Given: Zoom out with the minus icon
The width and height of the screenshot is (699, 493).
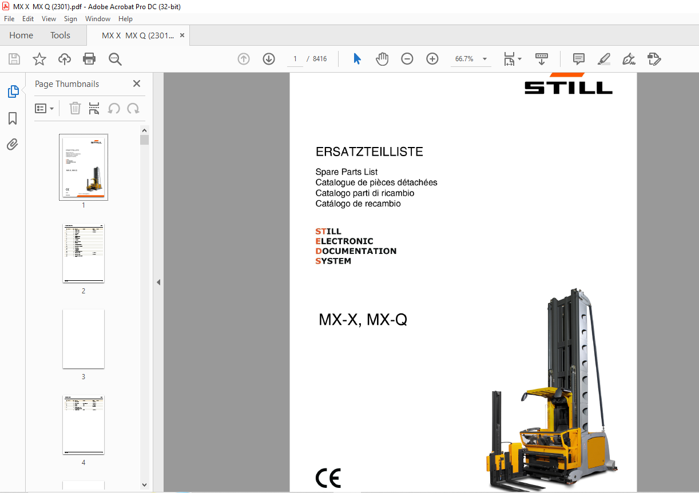Looking at the screenshot, I should 407,59.
